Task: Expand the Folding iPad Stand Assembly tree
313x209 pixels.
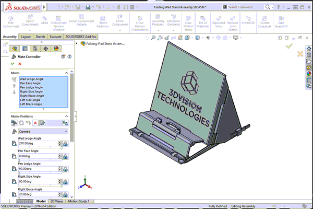Action: click(x=77, y=43)
